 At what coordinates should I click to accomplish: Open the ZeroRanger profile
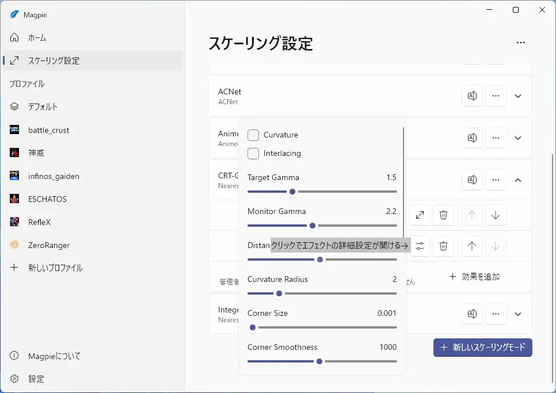point(48,245)
